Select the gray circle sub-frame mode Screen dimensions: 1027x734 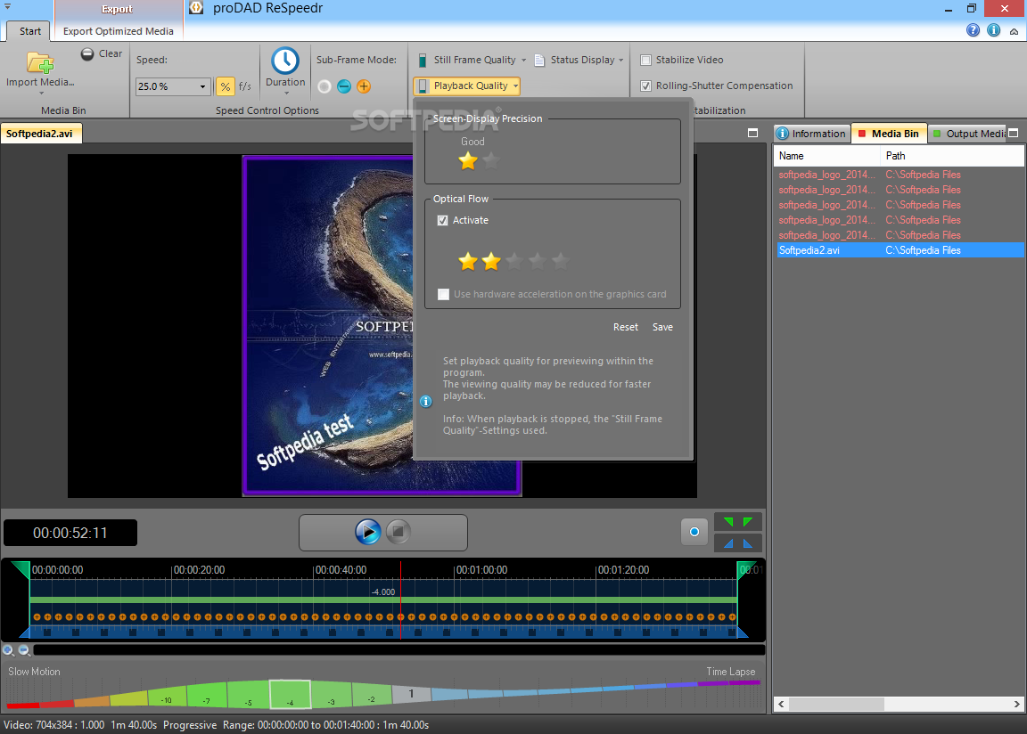point(325,86)
